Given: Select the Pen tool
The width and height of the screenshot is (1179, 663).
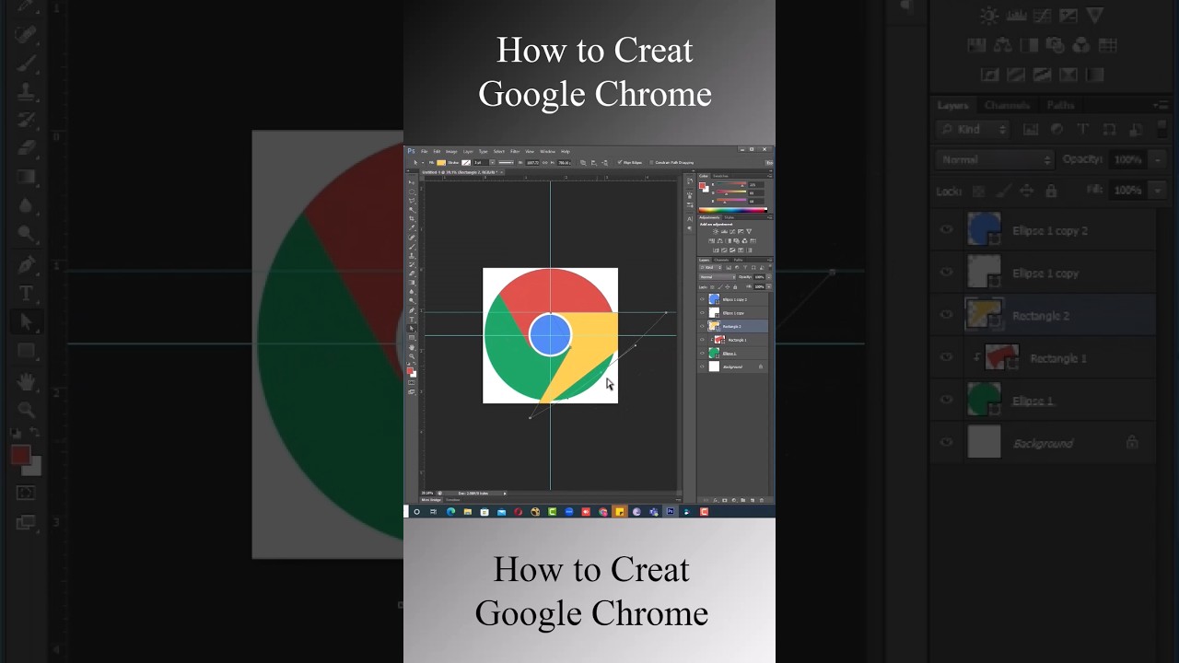Looking at the screenshot, I should point(412,310).
